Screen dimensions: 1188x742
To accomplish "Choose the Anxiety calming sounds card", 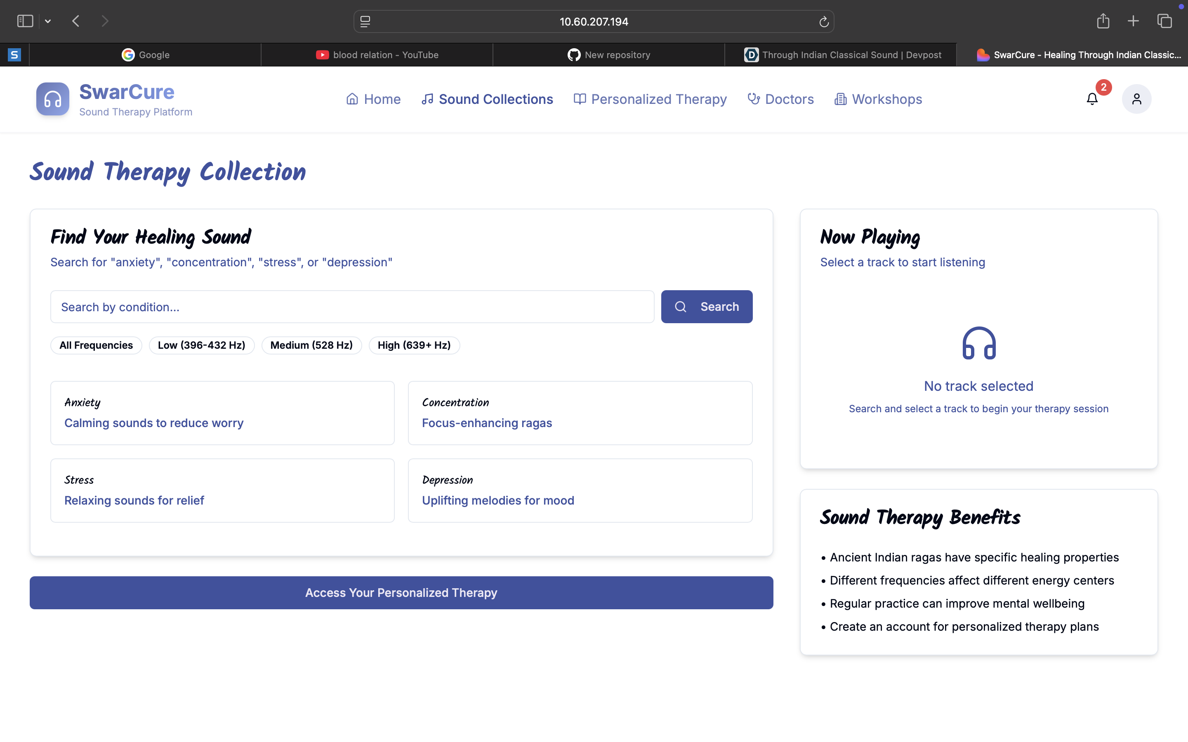I will (222, 413).
